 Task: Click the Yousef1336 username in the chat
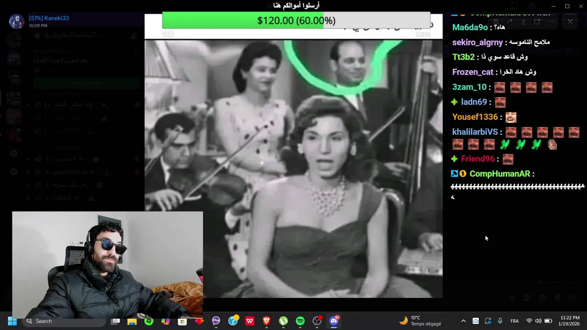pyautogui.click(x=475, y=117)
